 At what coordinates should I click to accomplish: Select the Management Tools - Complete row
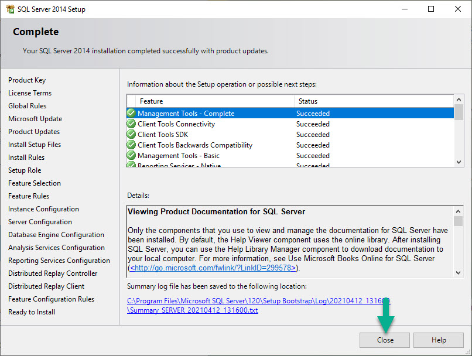tap(290, 113)
